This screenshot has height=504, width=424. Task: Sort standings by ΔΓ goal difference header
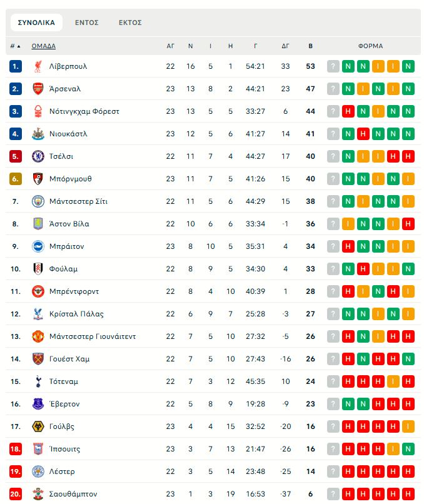click(286, 46)
